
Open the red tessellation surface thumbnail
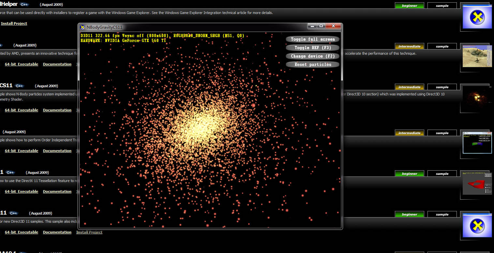point(477,183)
